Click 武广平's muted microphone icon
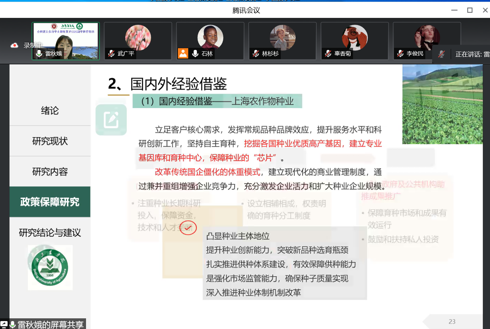The image size is (490, 329). tap(111, 53)
